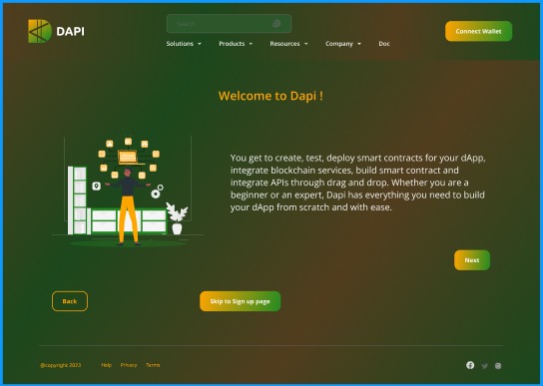Focus the Search input field
Viewport: 543px width, 386px height.
(x=229, y=24)
